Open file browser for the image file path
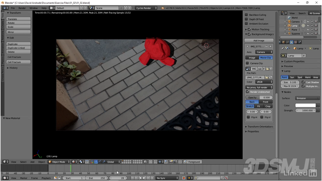 tap(267, 77)
